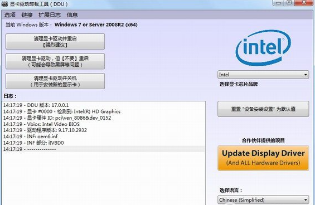
Task: Select the highlighted dashed separator log line
Action: tap(104, 149)
